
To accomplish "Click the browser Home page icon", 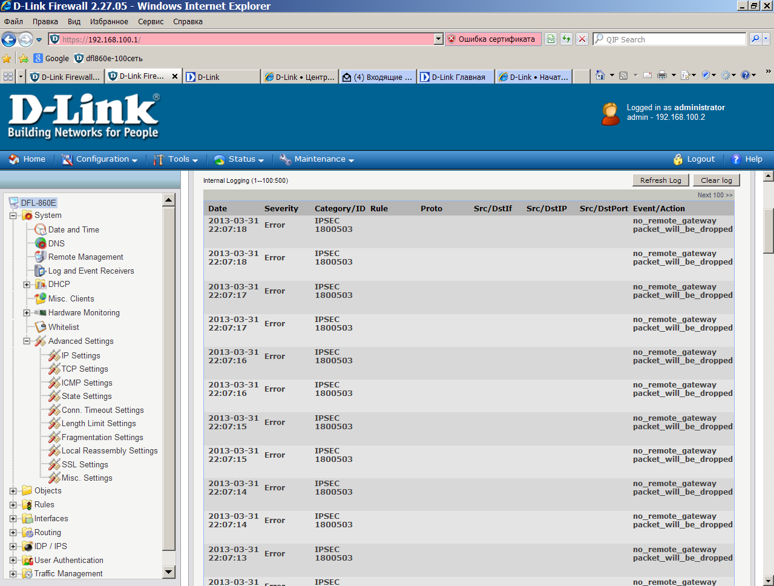I will pyautogui.click(x=600, y=76).
